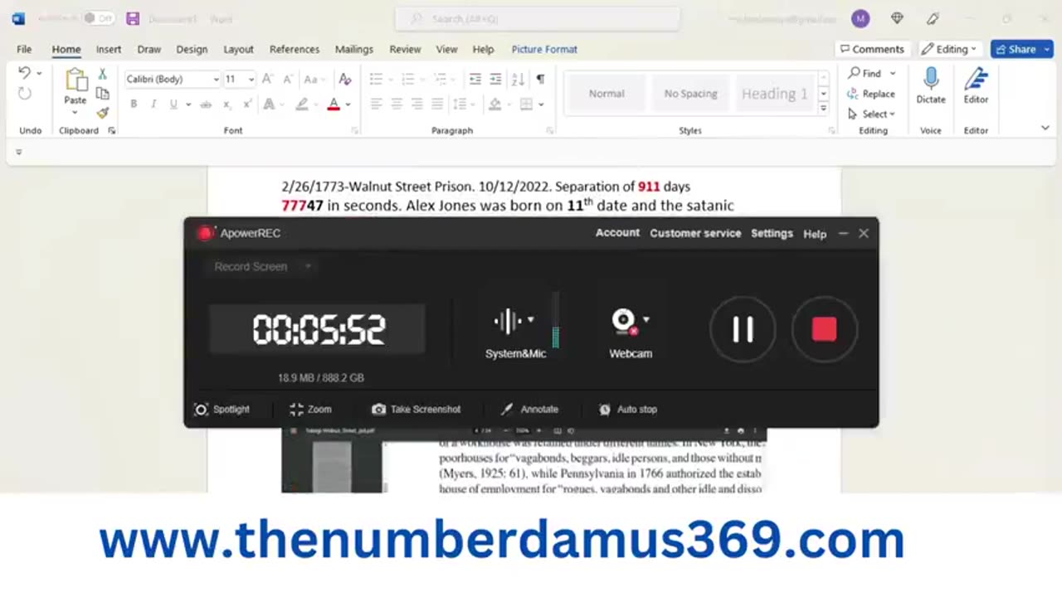Switch to the Design tab
1062x597 pixels.
(x=192, y=49)
